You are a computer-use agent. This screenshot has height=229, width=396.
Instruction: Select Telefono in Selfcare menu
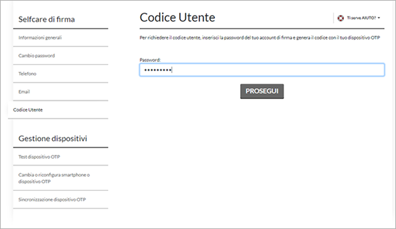point(60,73)
